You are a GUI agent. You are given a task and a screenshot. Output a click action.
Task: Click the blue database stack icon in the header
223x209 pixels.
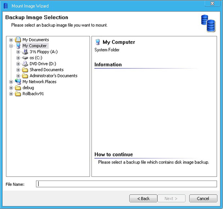208,24
